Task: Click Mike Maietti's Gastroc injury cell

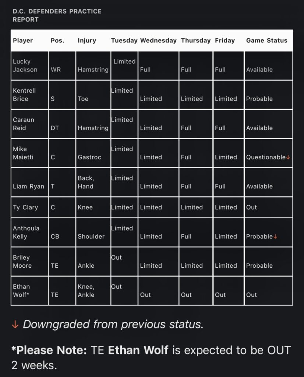Action: click(89, 157)
